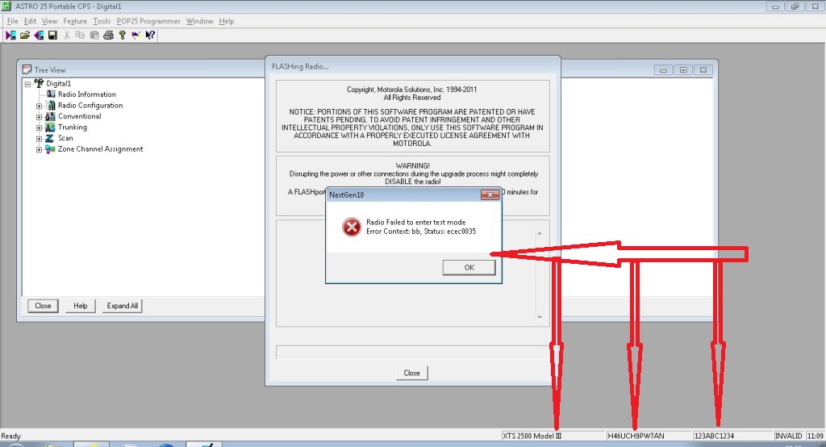Expand the Trunking node
Viewport: 826px width, 447px height.
39,127
